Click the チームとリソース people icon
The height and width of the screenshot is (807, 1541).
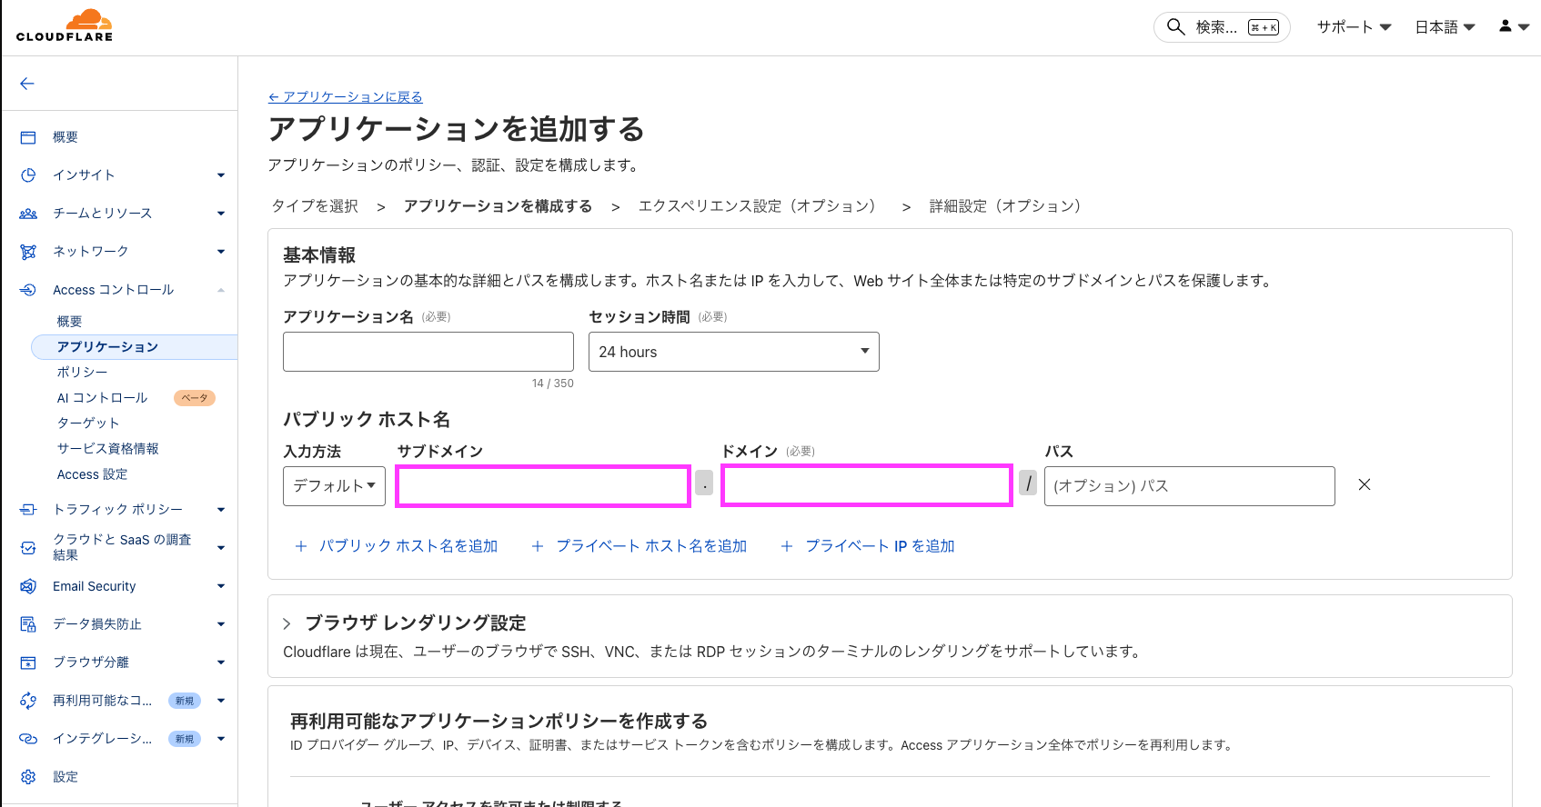[x=28, y=214]
